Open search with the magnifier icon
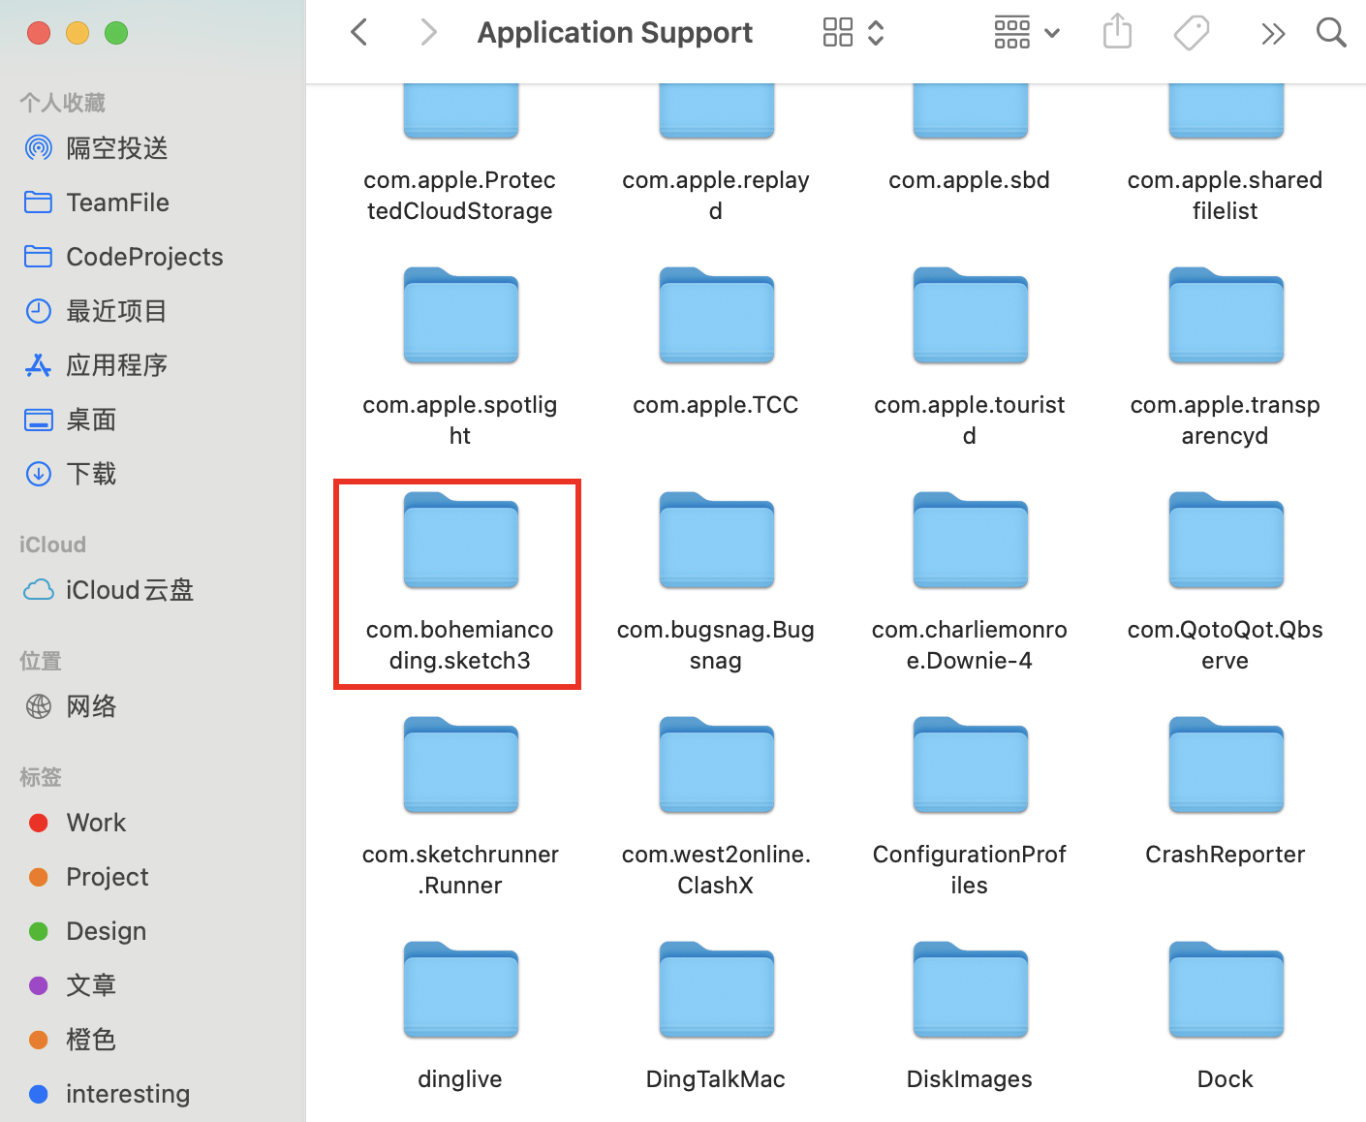 tap(1332, 33)
